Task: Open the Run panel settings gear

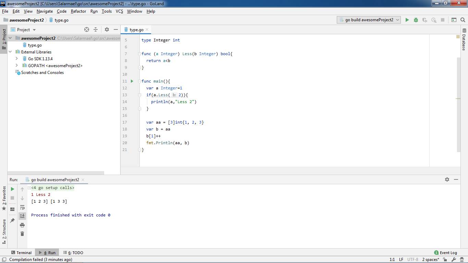Action: click(x=447, y=179)
